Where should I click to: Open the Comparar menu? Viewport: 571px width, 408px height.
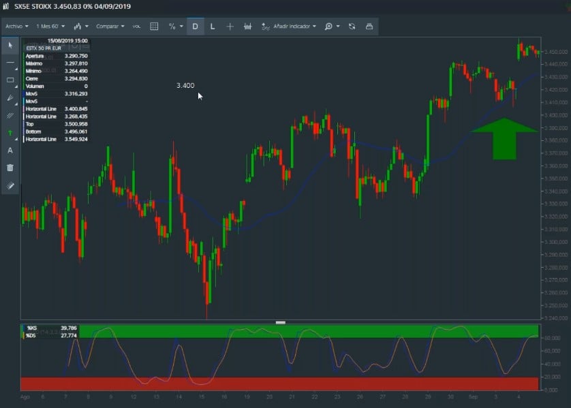pos(110,27)
